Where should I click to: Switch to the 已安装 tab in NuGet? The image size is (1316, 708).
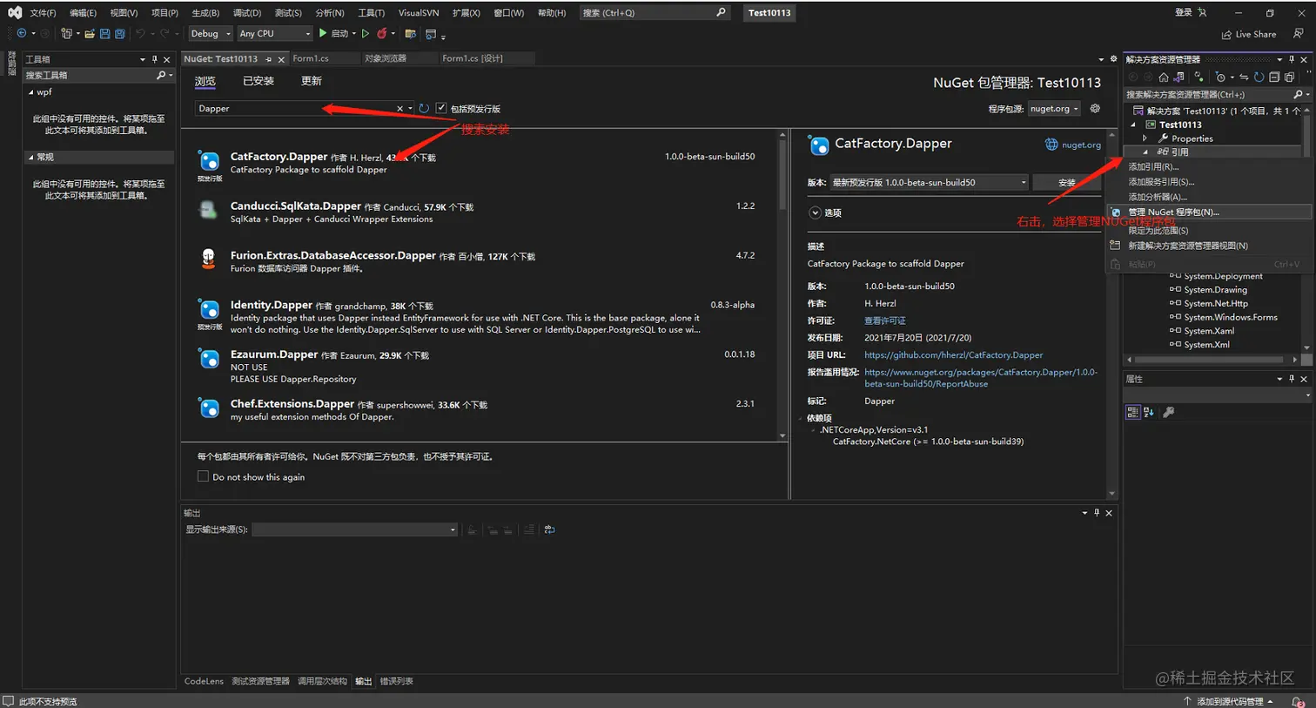(x=258, y=81)
